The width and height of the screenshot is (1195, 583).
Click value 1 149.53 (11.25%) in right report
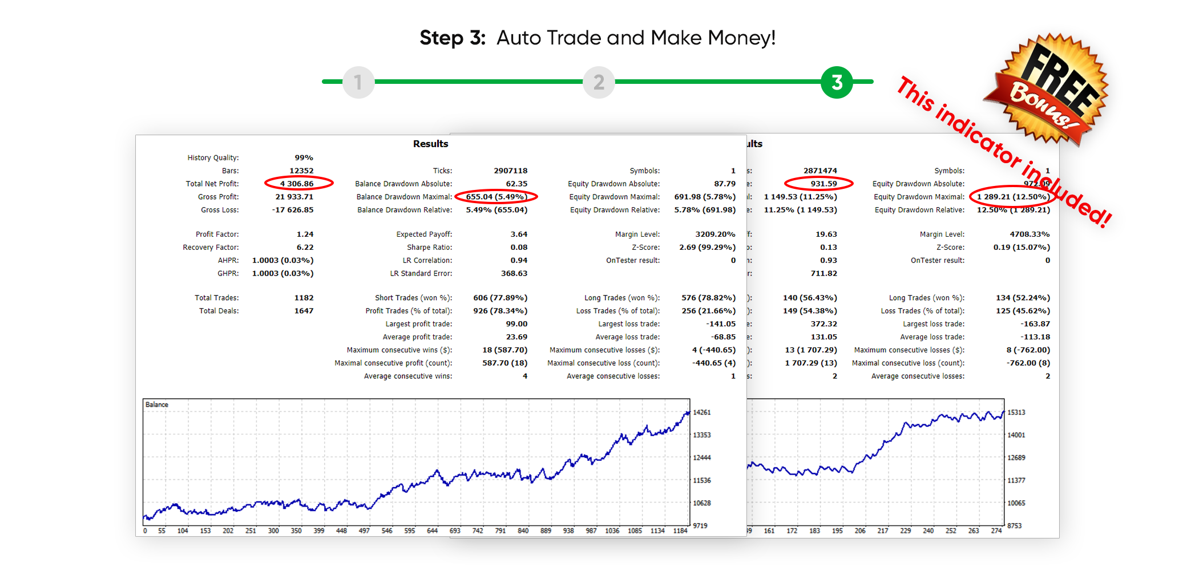point(801,197)
